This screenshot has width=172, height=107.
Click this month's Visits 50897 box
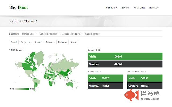click(145, 78)
